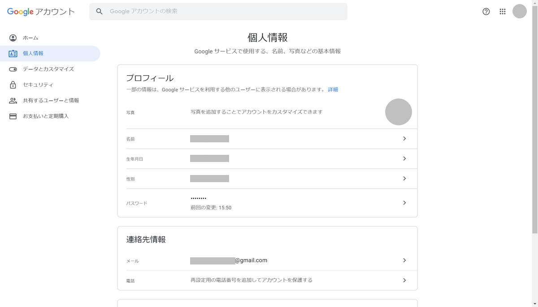
Task: Open the help question mark icon
Action: 486,12
